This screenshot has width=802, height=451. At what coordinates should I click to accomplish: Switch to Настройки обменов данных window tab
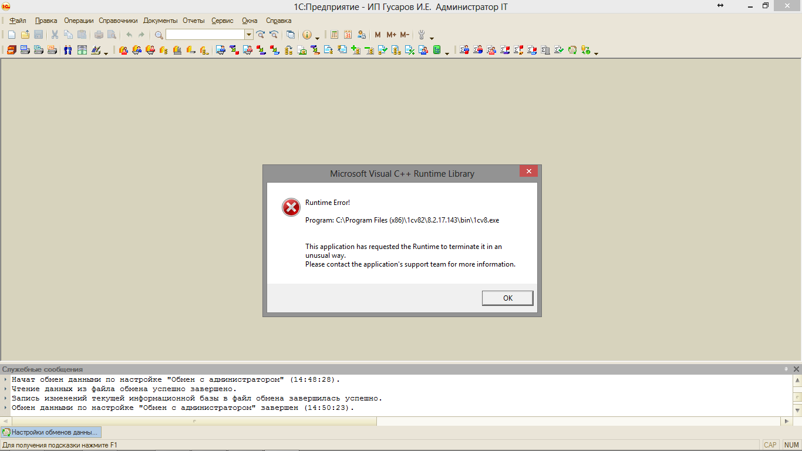pyautogui.click(x=50, y=432)
